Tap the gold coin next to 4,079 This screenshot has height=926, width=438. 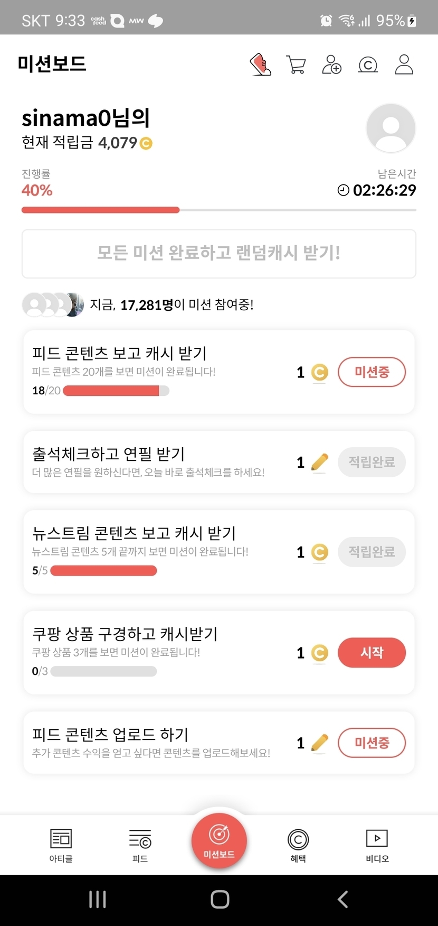coord(146,143)
